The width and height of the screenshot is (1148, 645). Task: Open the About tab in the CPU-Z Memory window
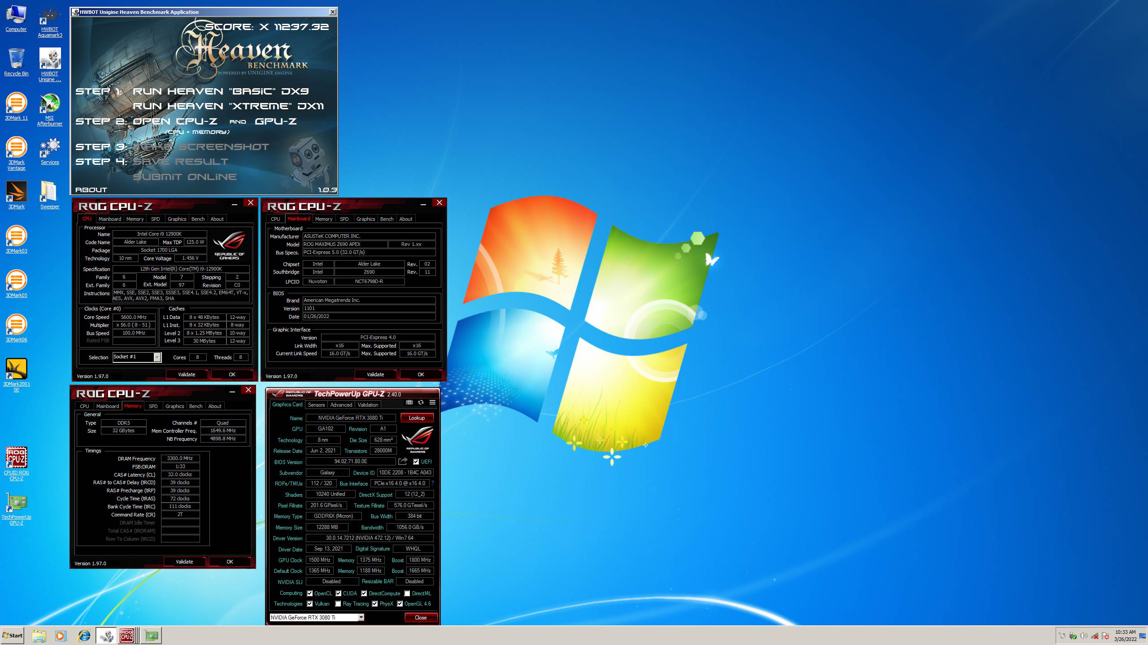(x=215, y=406)
